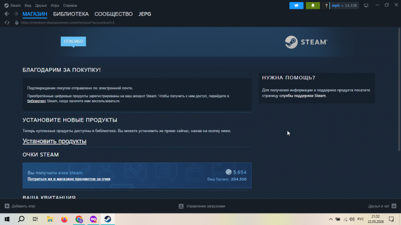Show hidden tray icons chevron
This screenshot has height=225, width=401.
331,219
